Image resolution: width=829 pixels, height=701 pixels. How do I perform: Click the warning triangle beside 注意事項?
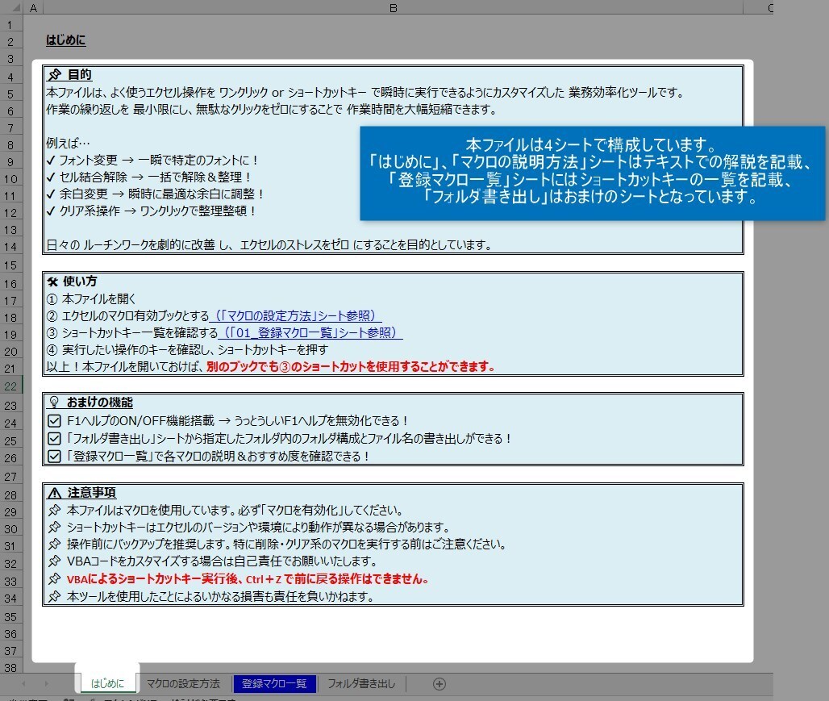point(55,493)
